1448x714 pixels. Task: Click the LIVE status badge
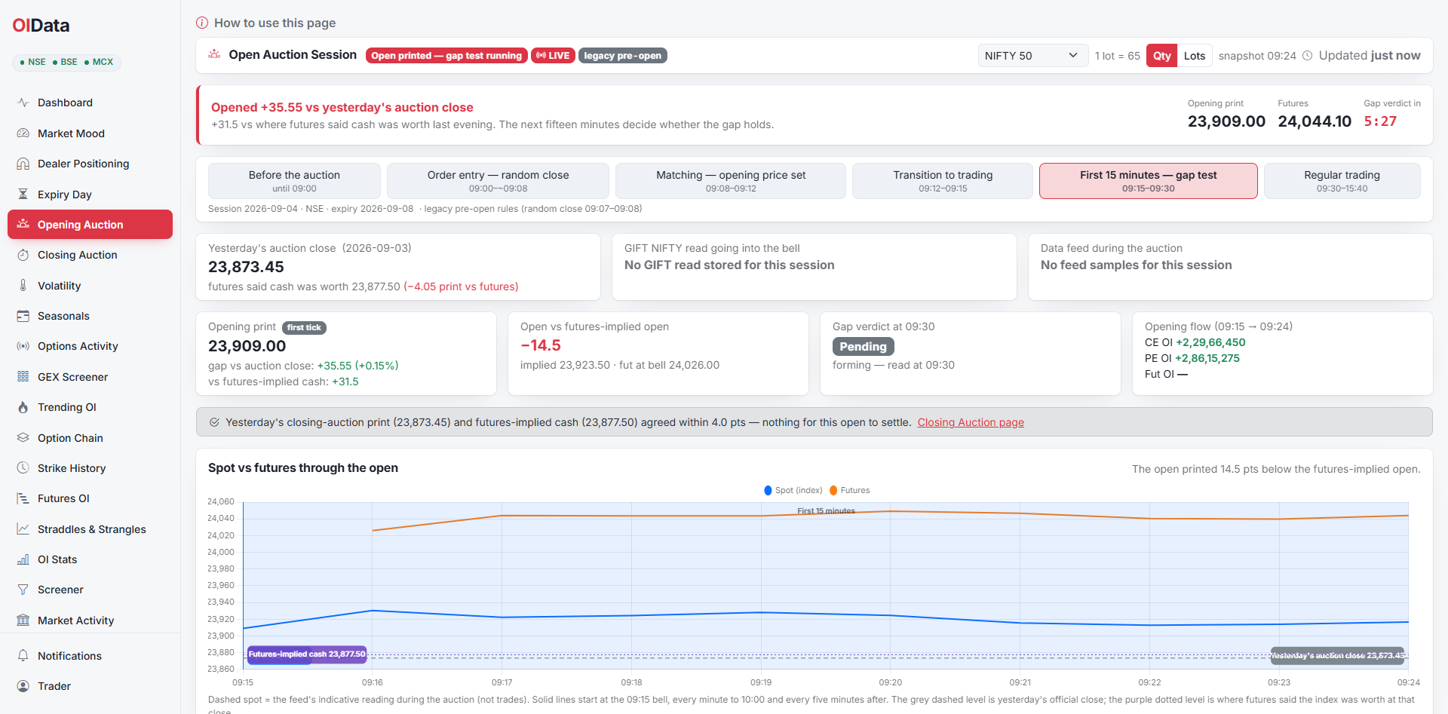coord(553,56)
